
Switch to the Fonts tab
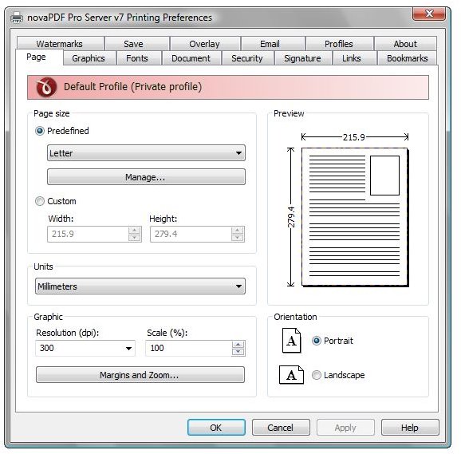point(139,58)
